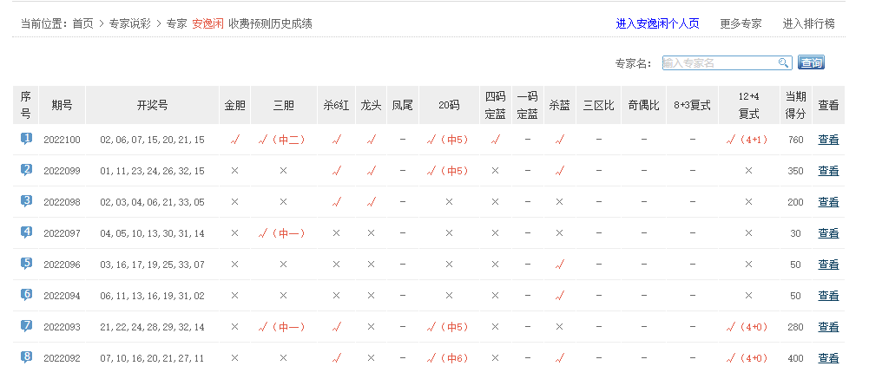Click rank badge number 1
869x366 pixels.
tap(26, 139)
